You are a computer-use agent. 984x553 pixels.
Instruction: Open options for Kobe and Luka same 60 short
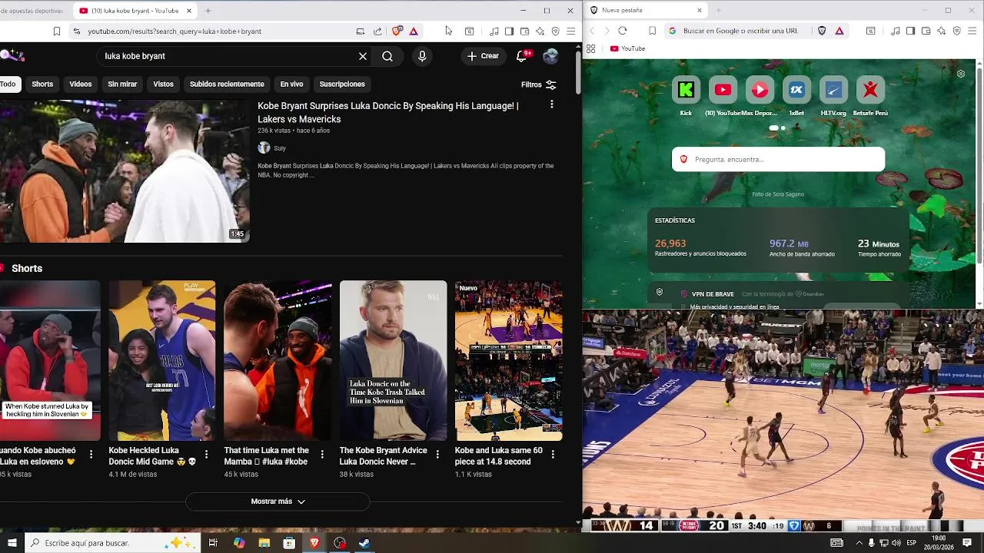pyautogui.click(x=552, y=455)
